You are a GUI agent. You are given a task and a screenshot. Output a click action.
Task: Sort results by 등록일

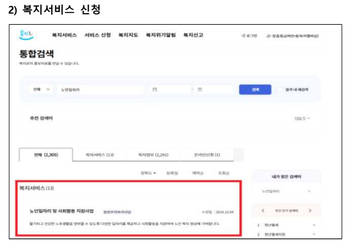[x=172, y=173]
